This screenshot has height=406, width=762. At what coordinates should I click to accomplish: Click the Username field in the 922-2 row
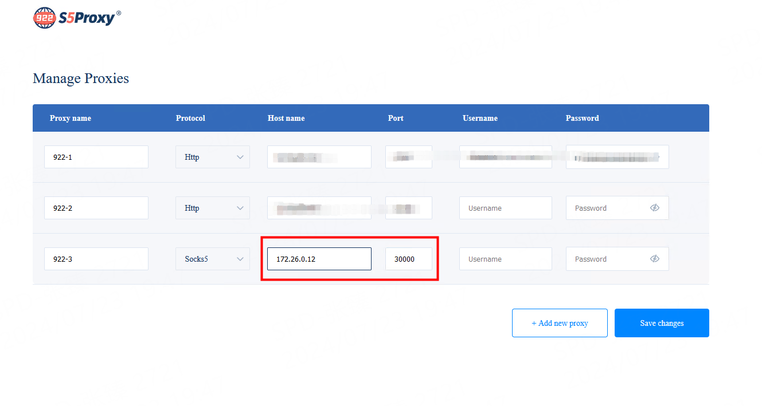[x=505, y=208]
